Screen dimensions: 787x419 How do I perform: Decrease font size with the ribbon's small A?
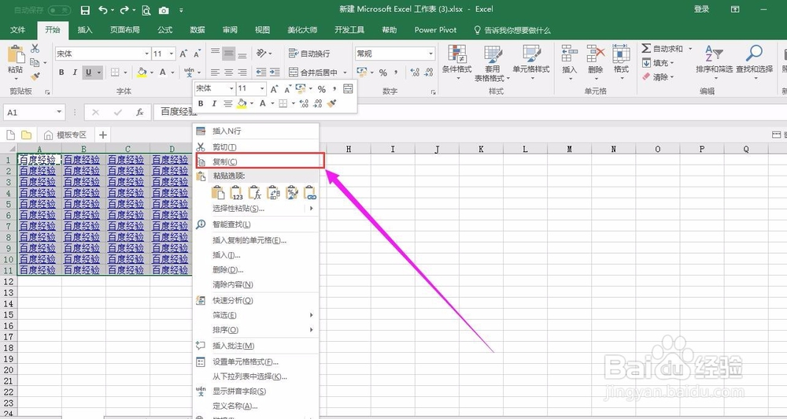[x=198, y=54]
